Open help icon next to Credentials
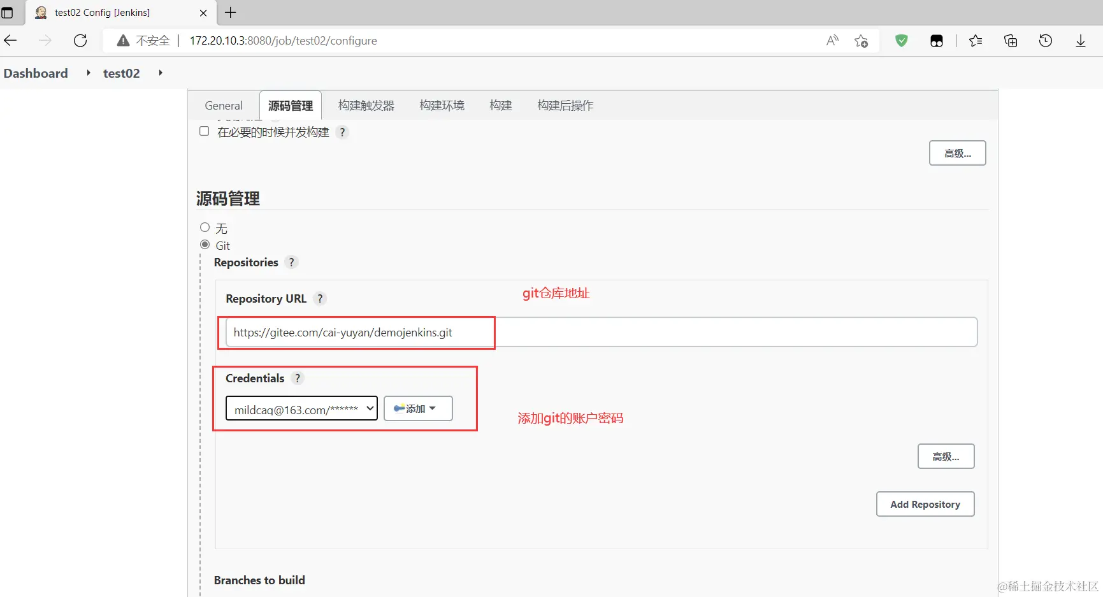This screenshot has width=1103, height=597. pos(297,378)
